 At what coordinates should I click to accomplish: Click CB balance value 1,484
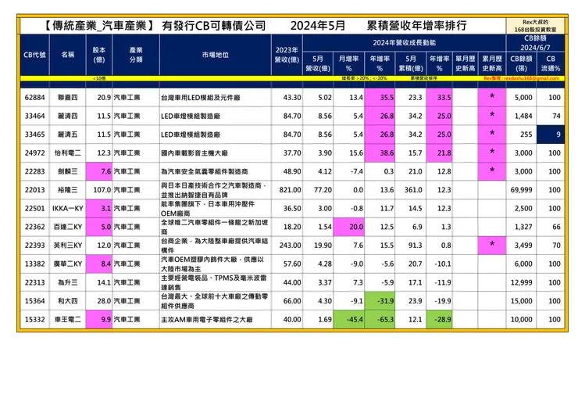[x=523, y=116]
